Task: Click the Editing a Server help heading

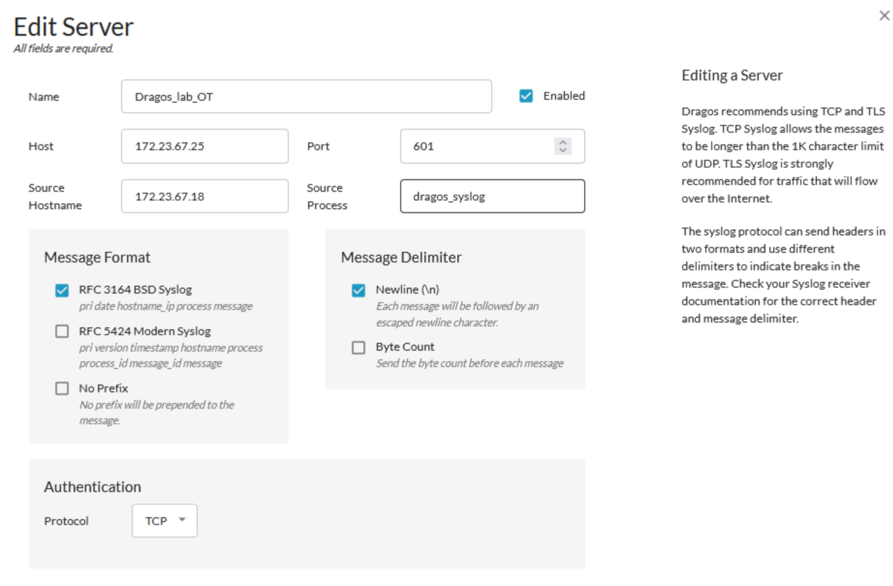Action: click(732, 75)
